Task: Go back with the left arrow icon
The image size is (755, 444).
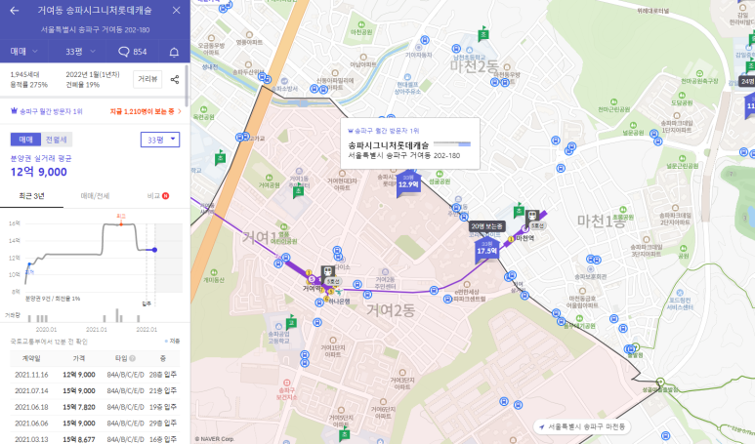Action: 15,10
